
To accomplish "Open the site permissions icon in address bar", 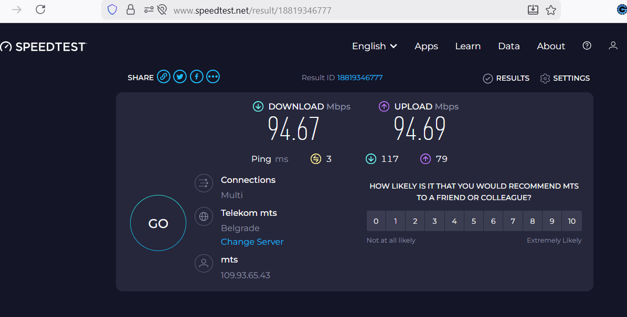I will tap(149, 10).
